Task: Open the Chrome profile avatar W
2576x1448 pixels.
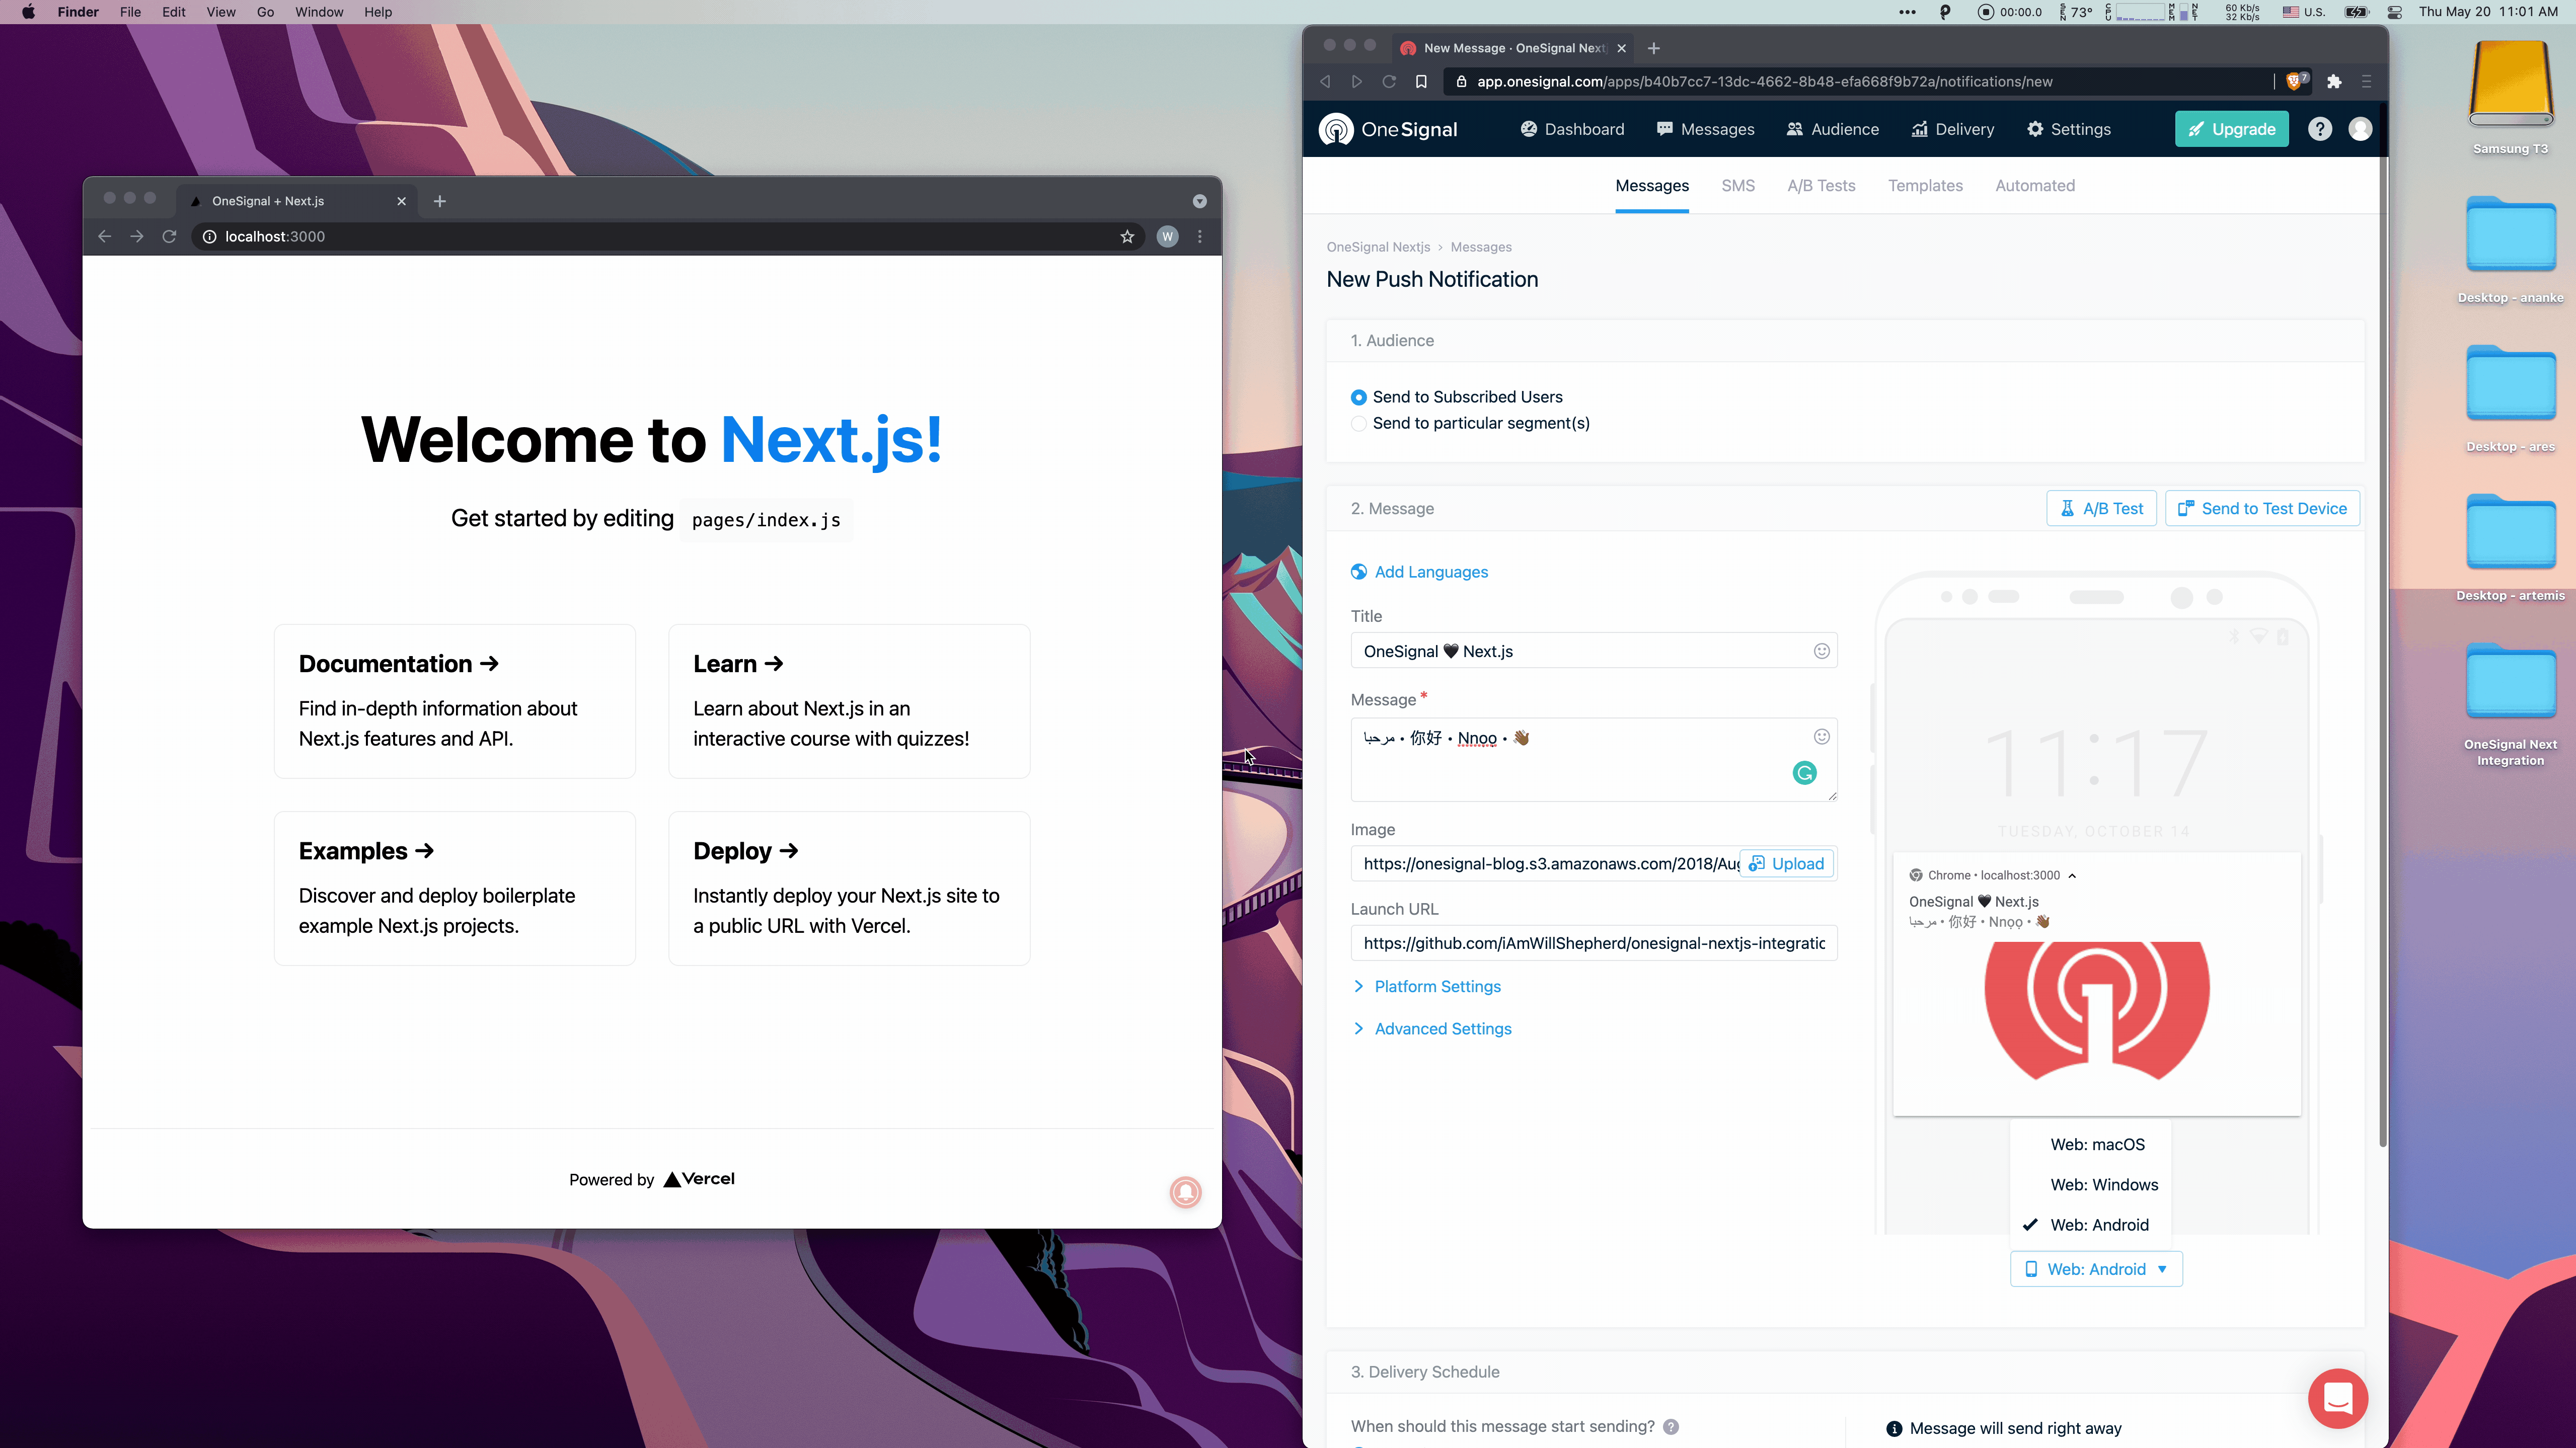Action: [1167, 237]
